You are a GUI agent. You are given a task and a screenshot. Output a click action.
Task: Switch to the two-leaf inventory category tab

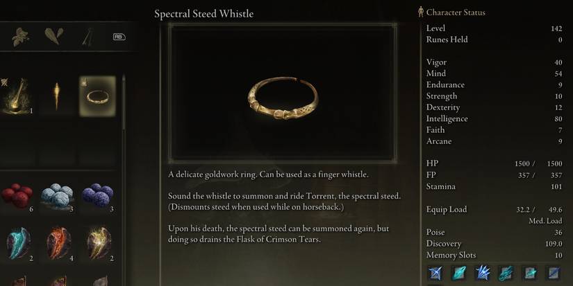click(x=54, y=36)
